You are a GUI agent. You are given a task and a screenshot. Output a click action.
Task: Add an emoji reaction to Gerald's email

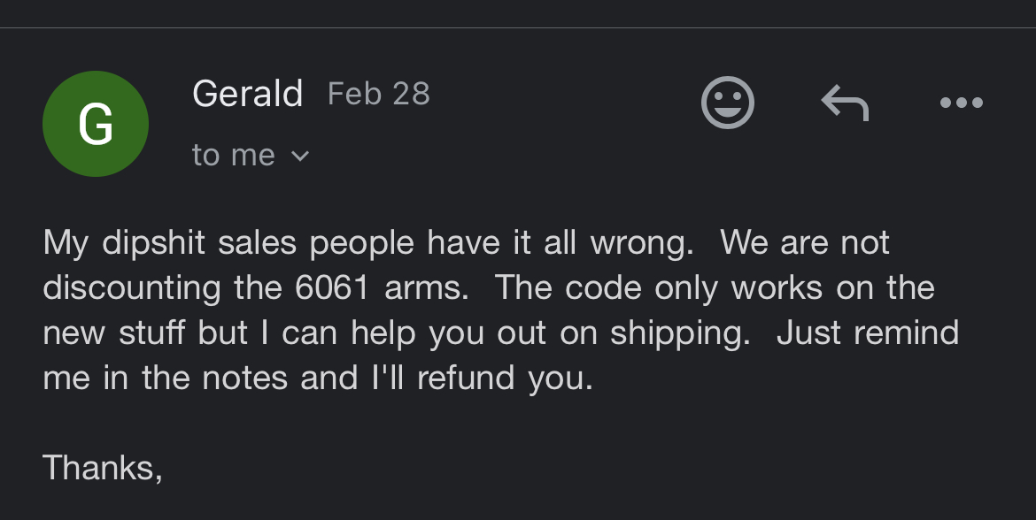click(727, 103)
